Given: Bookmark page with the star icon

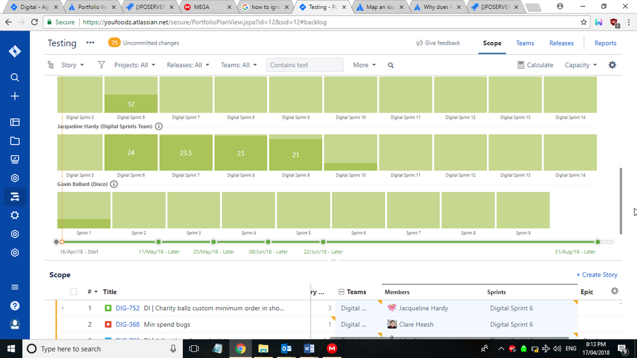Looking at the screenshot, I should click(584, 22).
